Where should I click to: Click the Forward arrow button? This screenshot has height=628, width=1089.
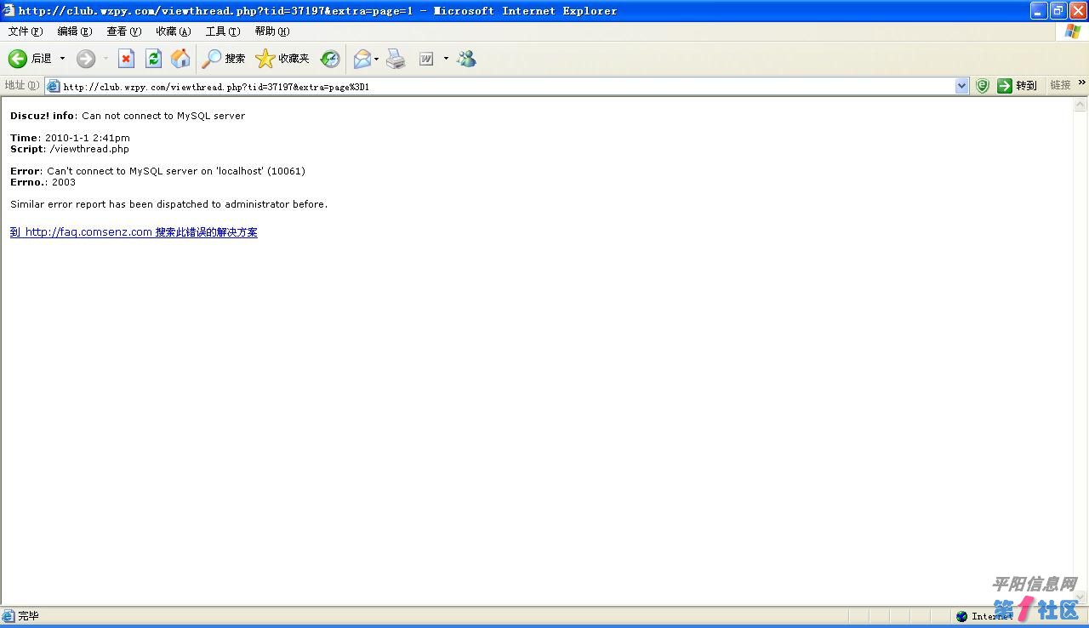[x=86, y=59]
